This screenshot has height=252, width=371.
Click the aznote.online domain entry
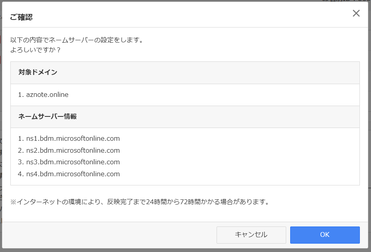pyautogui.click(x=47, y=95)
